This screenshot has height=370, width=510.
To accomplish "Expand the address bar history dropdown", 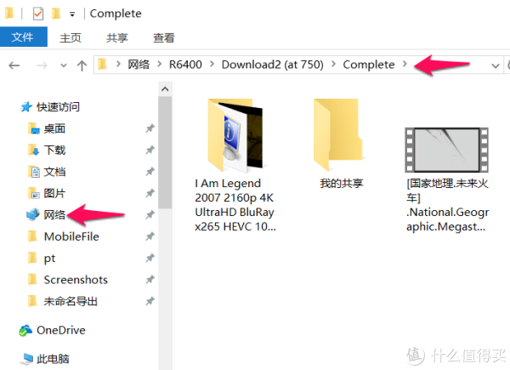I will point(495,65).
